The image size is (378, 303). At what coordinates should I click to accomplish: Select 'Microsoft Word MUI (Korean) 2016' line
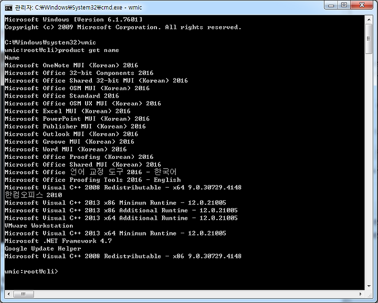(x=66, y=149)
